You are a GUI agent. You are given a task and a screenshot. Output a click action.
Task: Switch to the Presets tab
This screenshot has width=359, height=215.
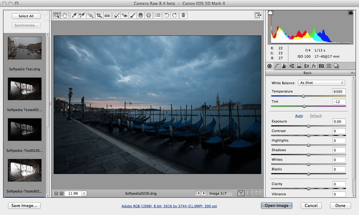(x=329, y=66)
